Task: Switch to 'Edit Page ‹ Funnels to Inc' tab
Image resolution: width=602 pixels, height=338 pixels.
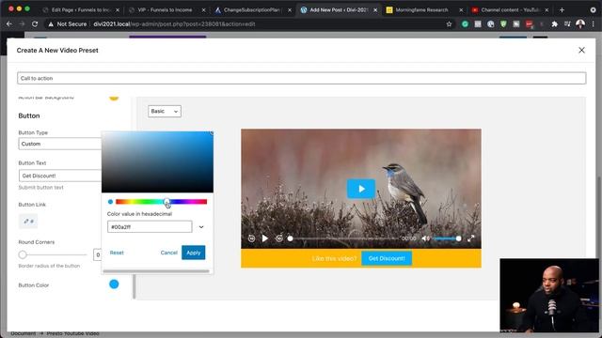Action: [81, 10]
